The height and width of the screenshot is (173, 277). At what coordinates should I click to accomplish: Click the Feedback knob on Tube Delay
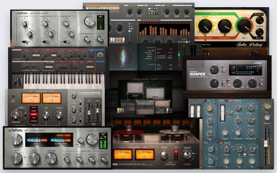pos(225,26)
